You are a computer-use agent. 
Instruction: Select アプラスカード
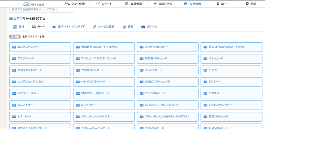coord(40,59)
